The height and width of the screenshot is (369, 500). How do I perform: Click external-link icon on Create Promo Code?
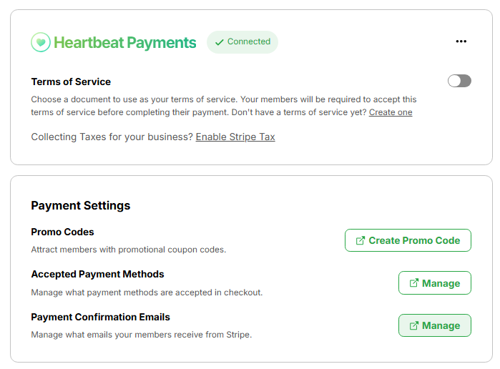(x=360, y=240)
